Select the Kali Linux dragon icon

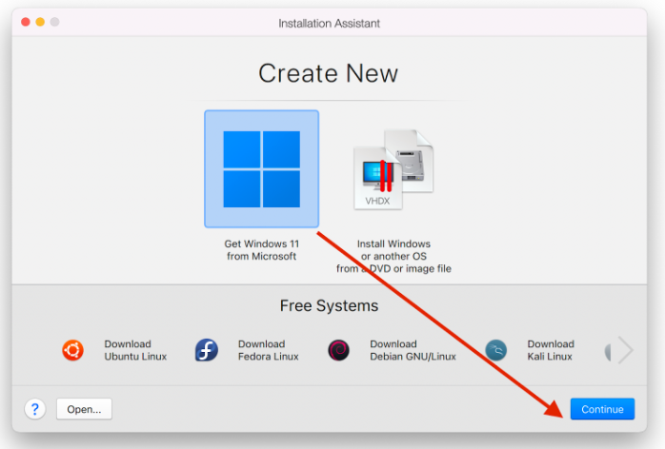495,350
